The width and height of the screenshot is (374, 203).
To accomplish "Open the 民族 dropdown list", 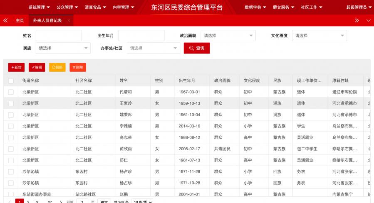I will (x=63, y=48).
